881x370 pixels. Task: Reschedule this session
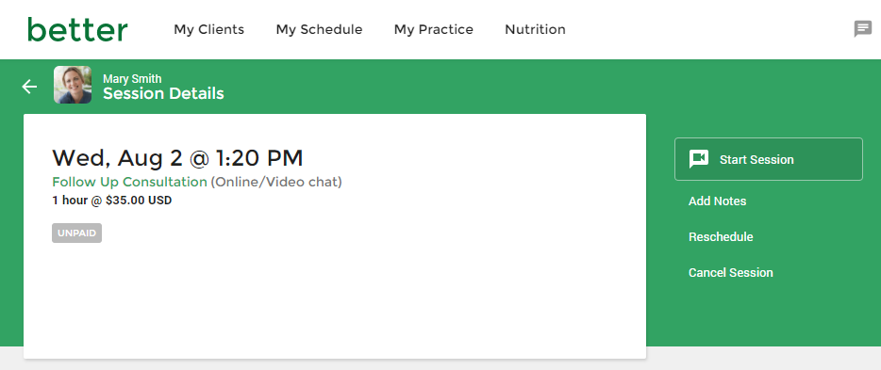click(x=721, y=237)
